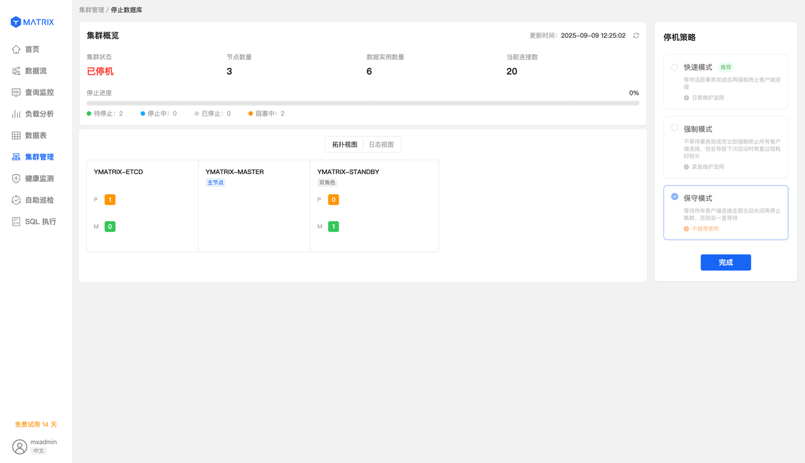Navigate to 数据表
The width and height of the screenshot is (805, 463).
36,135
